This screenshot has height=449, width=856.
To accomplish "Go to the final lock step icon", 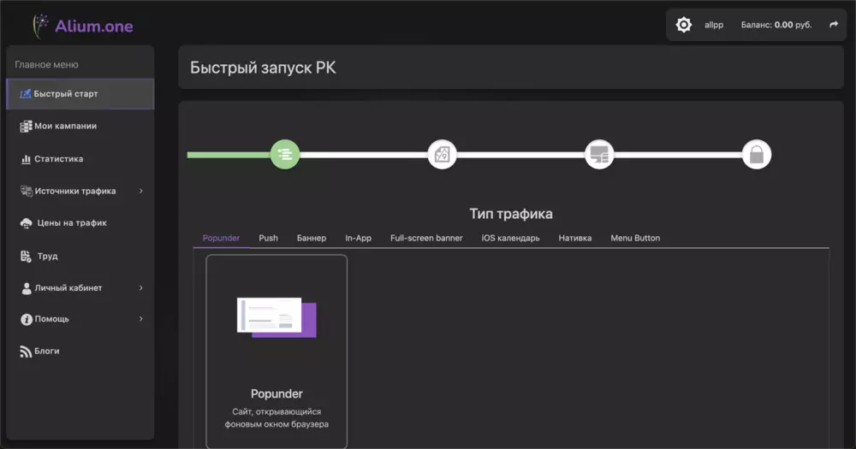I will [x=756, y=155].
